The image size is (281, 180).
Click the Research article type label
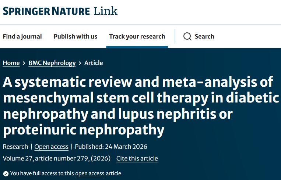pos(15,147)
